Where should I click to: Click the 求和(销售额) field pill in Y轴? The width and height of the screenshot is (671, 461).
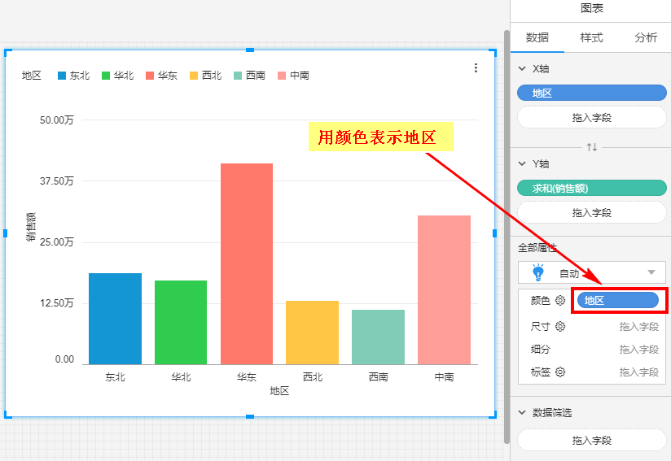(591, 189)
